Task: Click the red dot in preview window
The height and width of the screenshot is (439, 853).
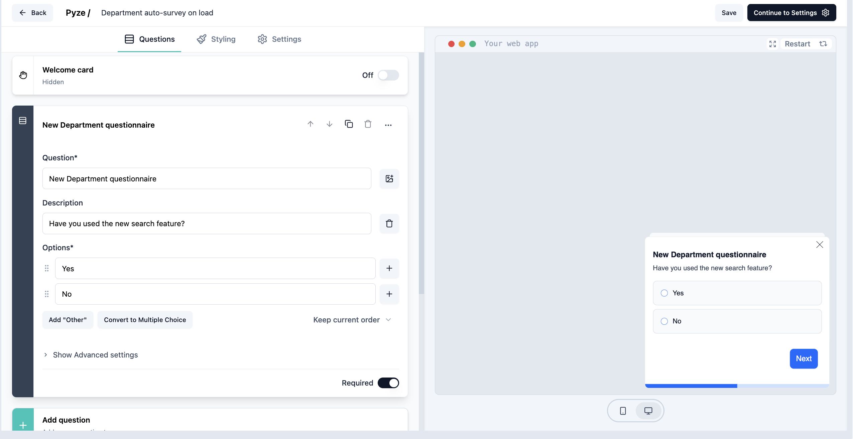Action: [x=451, y=44]
